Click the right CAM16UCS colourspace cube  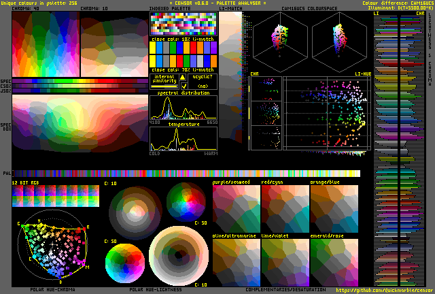pyautogui.click(x=339, y=42)
